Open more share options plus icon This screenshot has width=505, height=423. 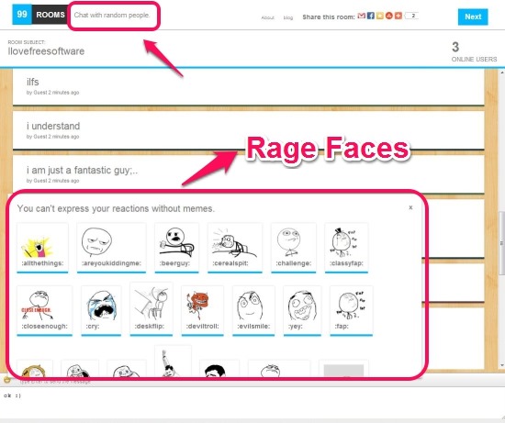[x=398, y=16]
